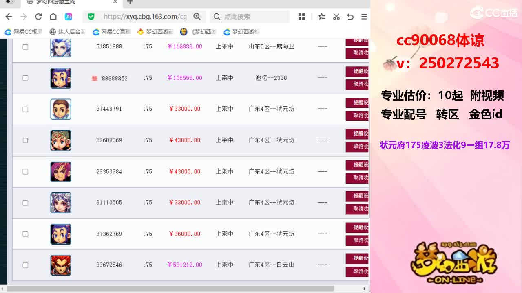Close the 梦幻西游藏宝阁 tab

115,2
